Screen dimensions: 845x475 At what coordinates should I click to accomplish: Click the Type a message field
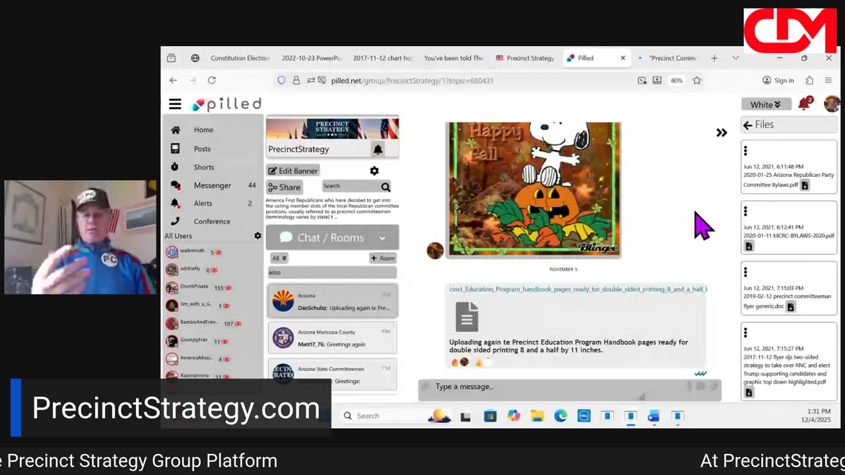[x=555, y=387]
